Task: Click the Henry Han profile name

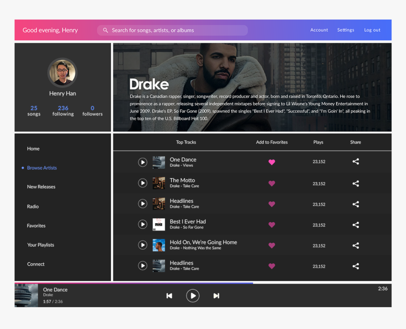Action: tap(63, 94)
